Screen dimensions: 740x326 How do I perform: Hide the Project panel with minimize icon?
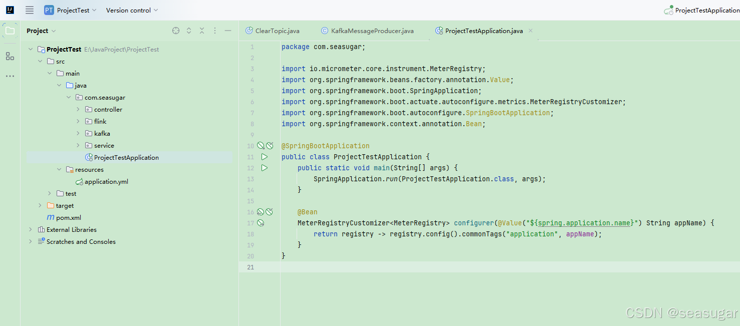[228, 31]
